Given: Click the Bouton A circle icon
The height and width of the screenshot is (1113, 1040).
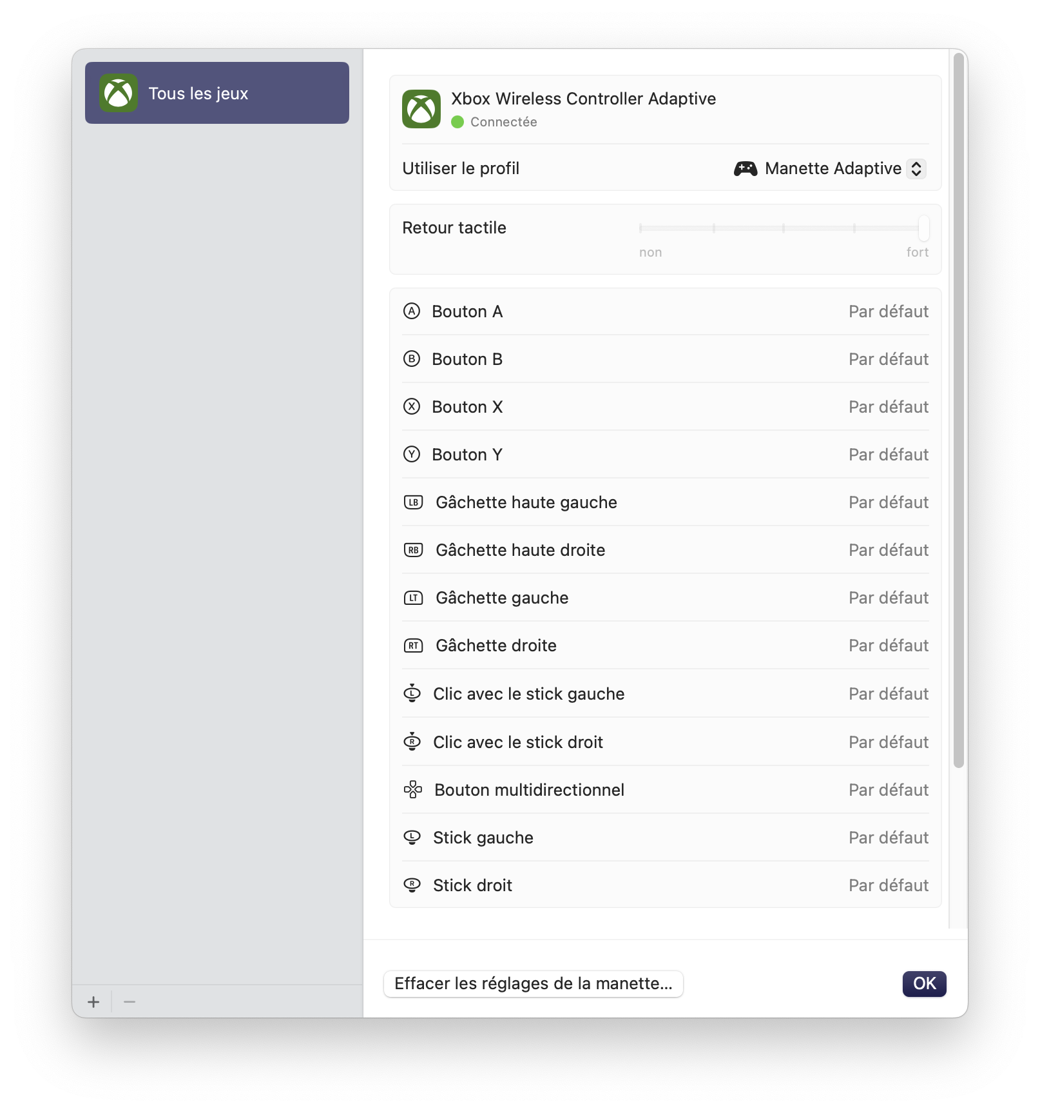Looking at the screenshot, I should click(x=412, y=311).
